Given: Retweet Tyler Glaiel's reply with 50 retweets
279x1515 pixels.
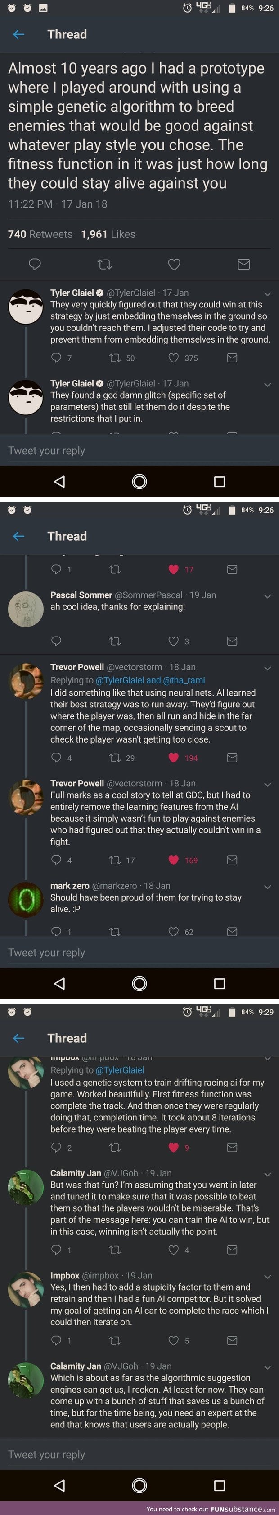Looking at the screenshot, I should click(115, 358).
